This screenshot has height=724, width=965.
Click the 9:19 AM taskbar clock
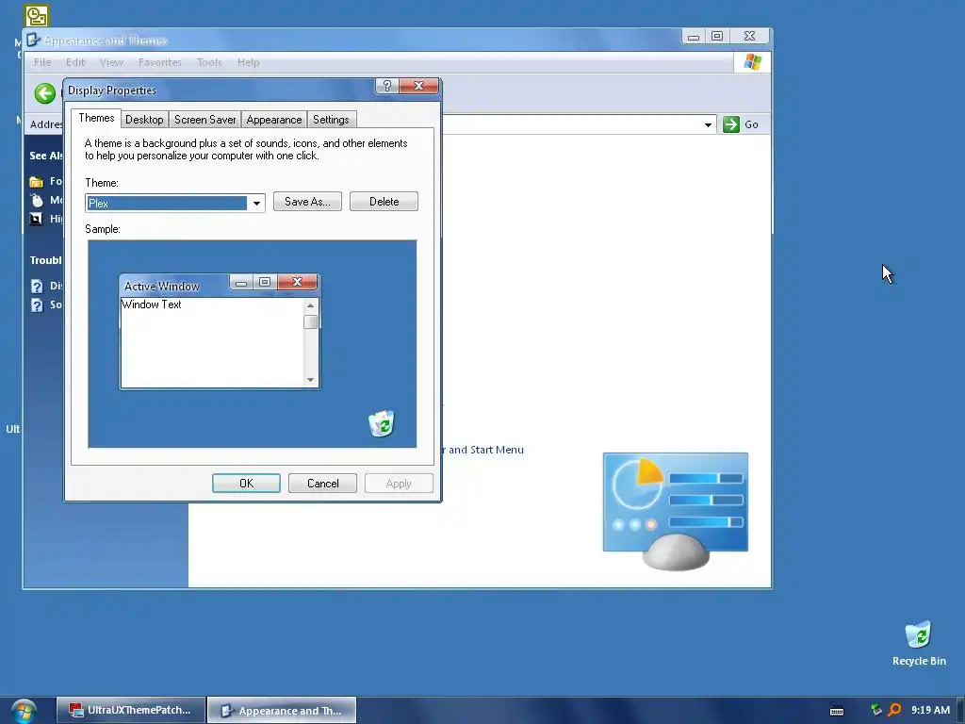pyautogui.click(x=930, y=710)
